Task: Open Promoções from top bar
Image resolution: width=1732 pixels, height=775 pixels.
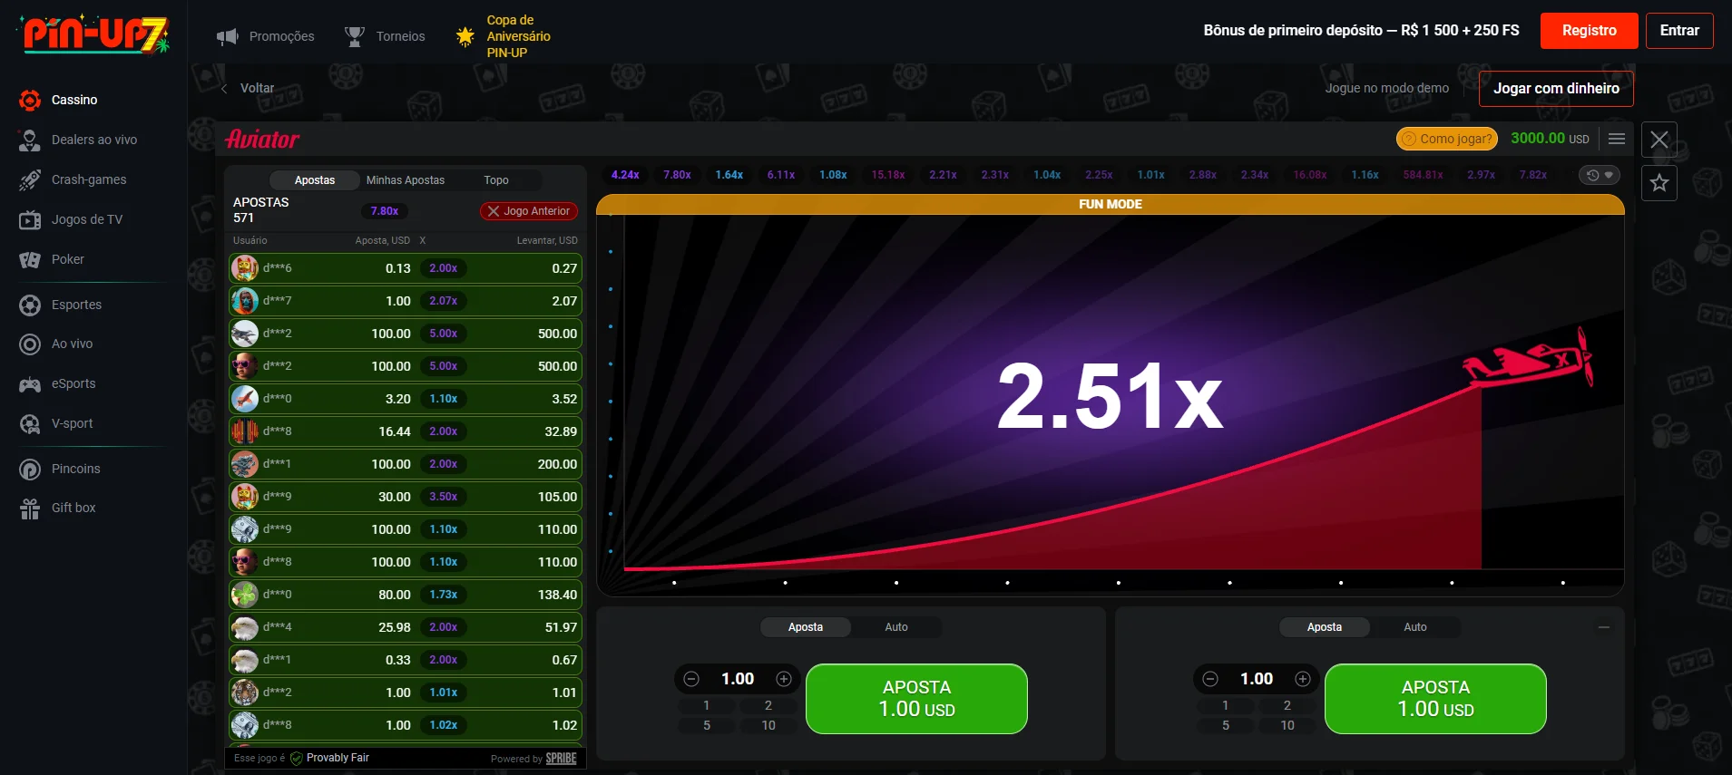Action: pyautogui.click(x=266, y=36)
